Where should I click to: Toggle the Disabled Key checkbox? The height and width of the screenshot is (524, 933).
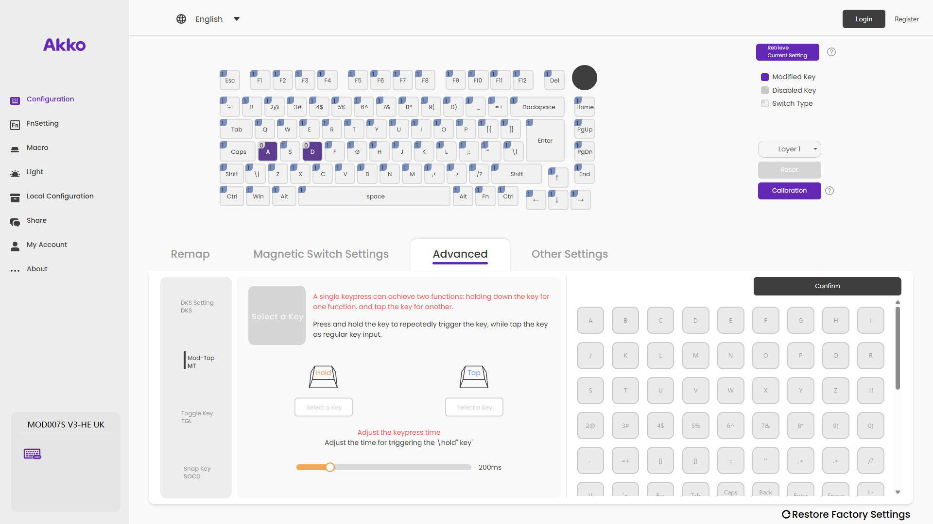(765, 90)
